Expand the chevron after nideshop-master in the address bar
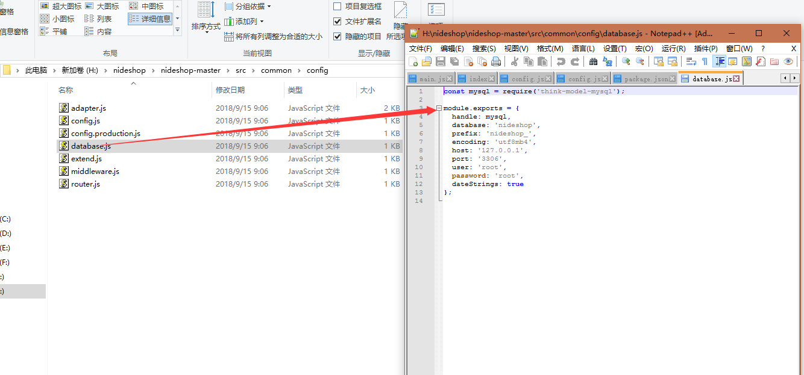 (228, 70)
